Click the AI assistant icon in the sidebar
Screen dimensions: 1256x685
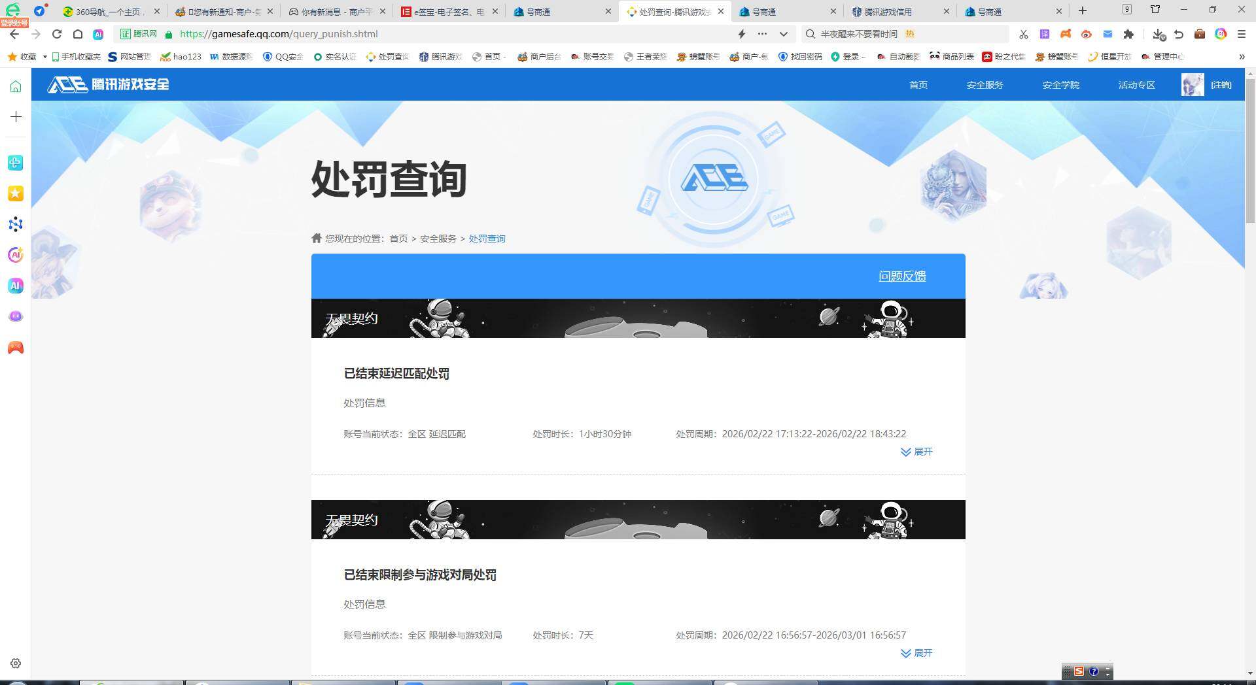16,286
